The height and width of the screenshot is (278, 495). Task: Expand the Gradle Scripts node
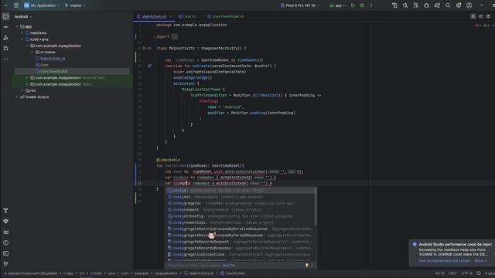tap(17, 97)
